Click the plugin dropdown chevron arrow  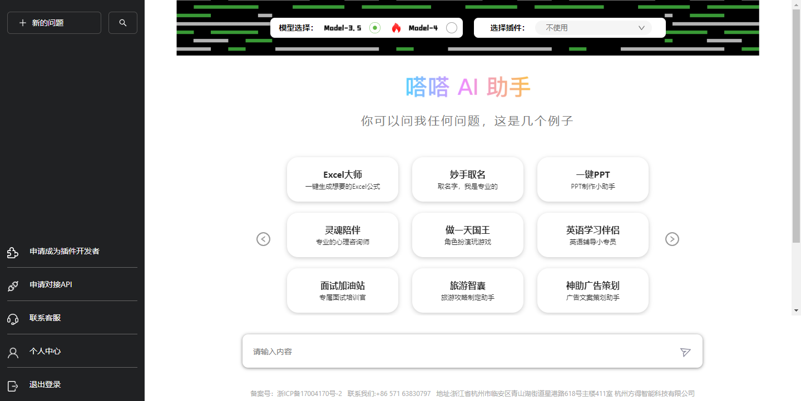641,28
